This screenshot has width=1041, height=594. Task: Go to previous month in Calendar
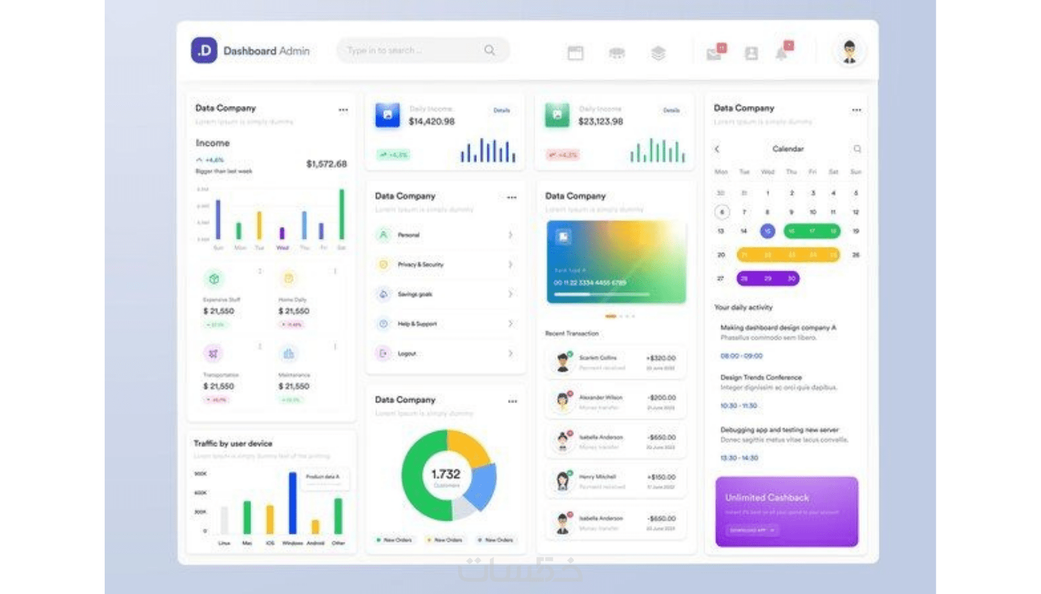tap(717, 149)
